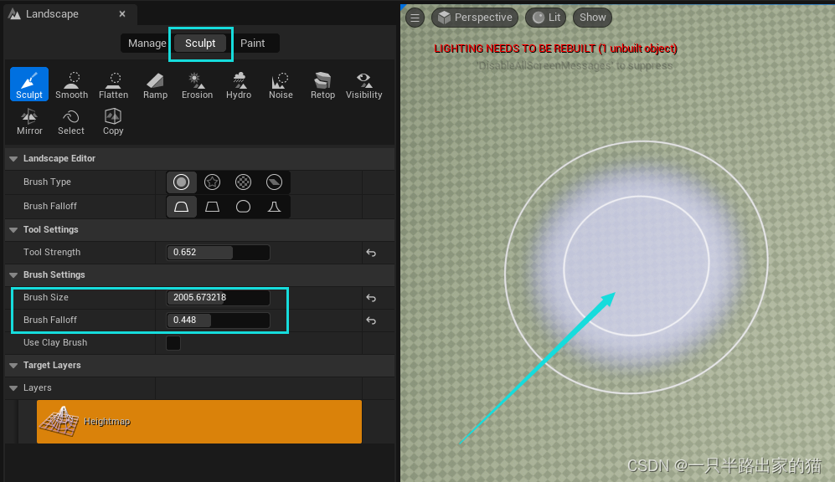Collapse the Landscape Editor section
835x482 pixels.
(14, 158)
